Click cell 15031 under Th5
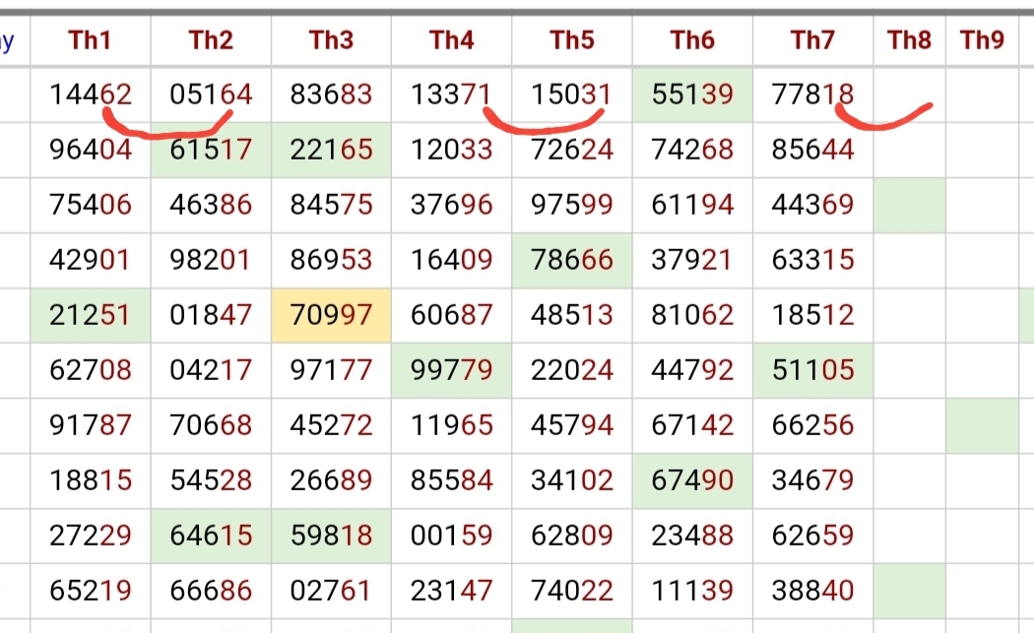This screenshot has height=633, width=1034. (572, 95)
